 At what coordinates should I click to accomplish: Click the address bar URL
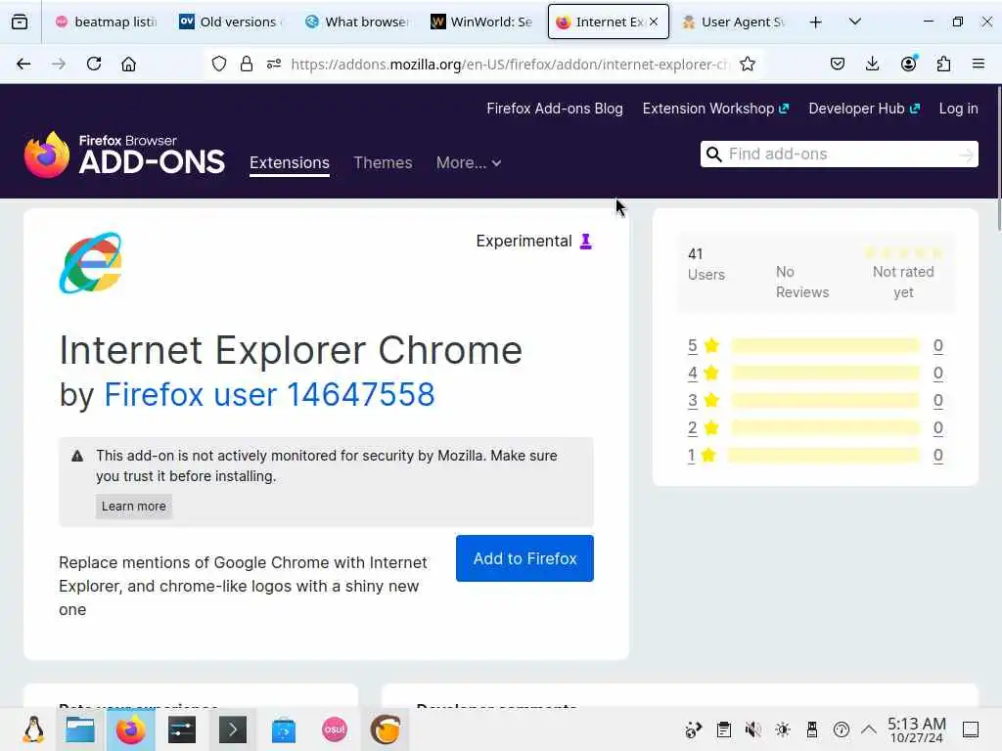click(510, 64)
